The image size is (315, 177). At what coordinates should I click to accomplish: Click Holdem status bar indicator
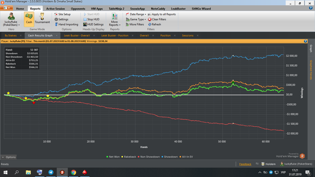point(268,164)
